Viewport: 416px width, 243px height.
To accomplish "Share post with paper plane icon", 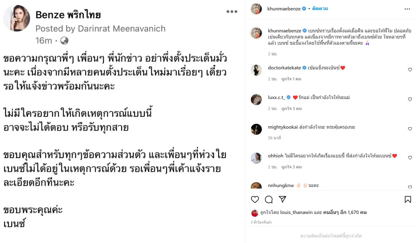I will 283,199.
